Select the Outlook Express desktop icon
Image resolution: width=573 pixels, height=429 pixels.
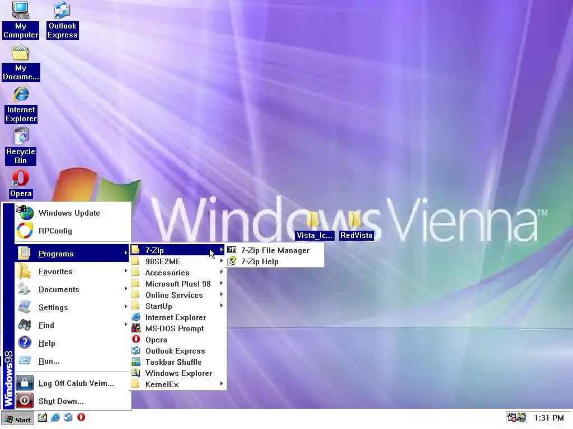coord(63,20)
